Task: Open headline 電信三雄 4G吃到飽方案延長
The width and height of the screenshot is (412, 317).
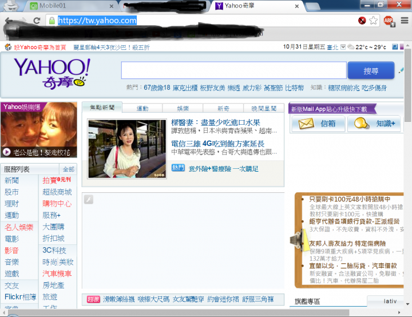Action: pyautogui.click(x=217, y=144)
